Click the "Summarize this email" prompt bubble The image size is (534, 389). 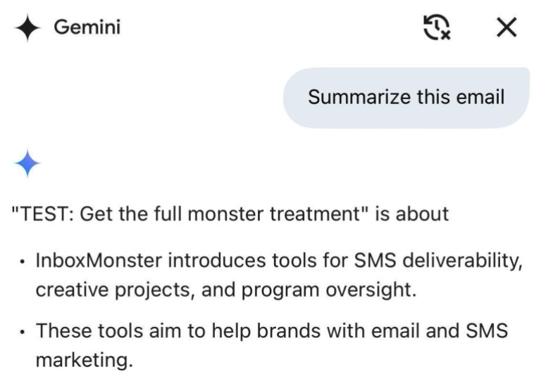click(406, 98)
